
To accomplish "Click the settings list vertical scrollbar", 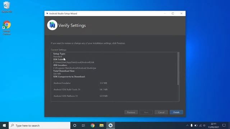I will tap(178, 68).
